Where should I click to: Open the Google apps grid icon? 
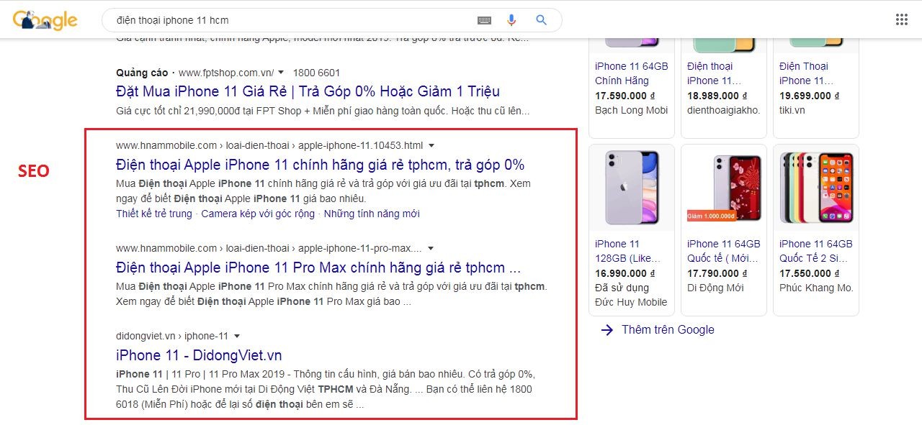pyautogui.click(x=901, y=19)
